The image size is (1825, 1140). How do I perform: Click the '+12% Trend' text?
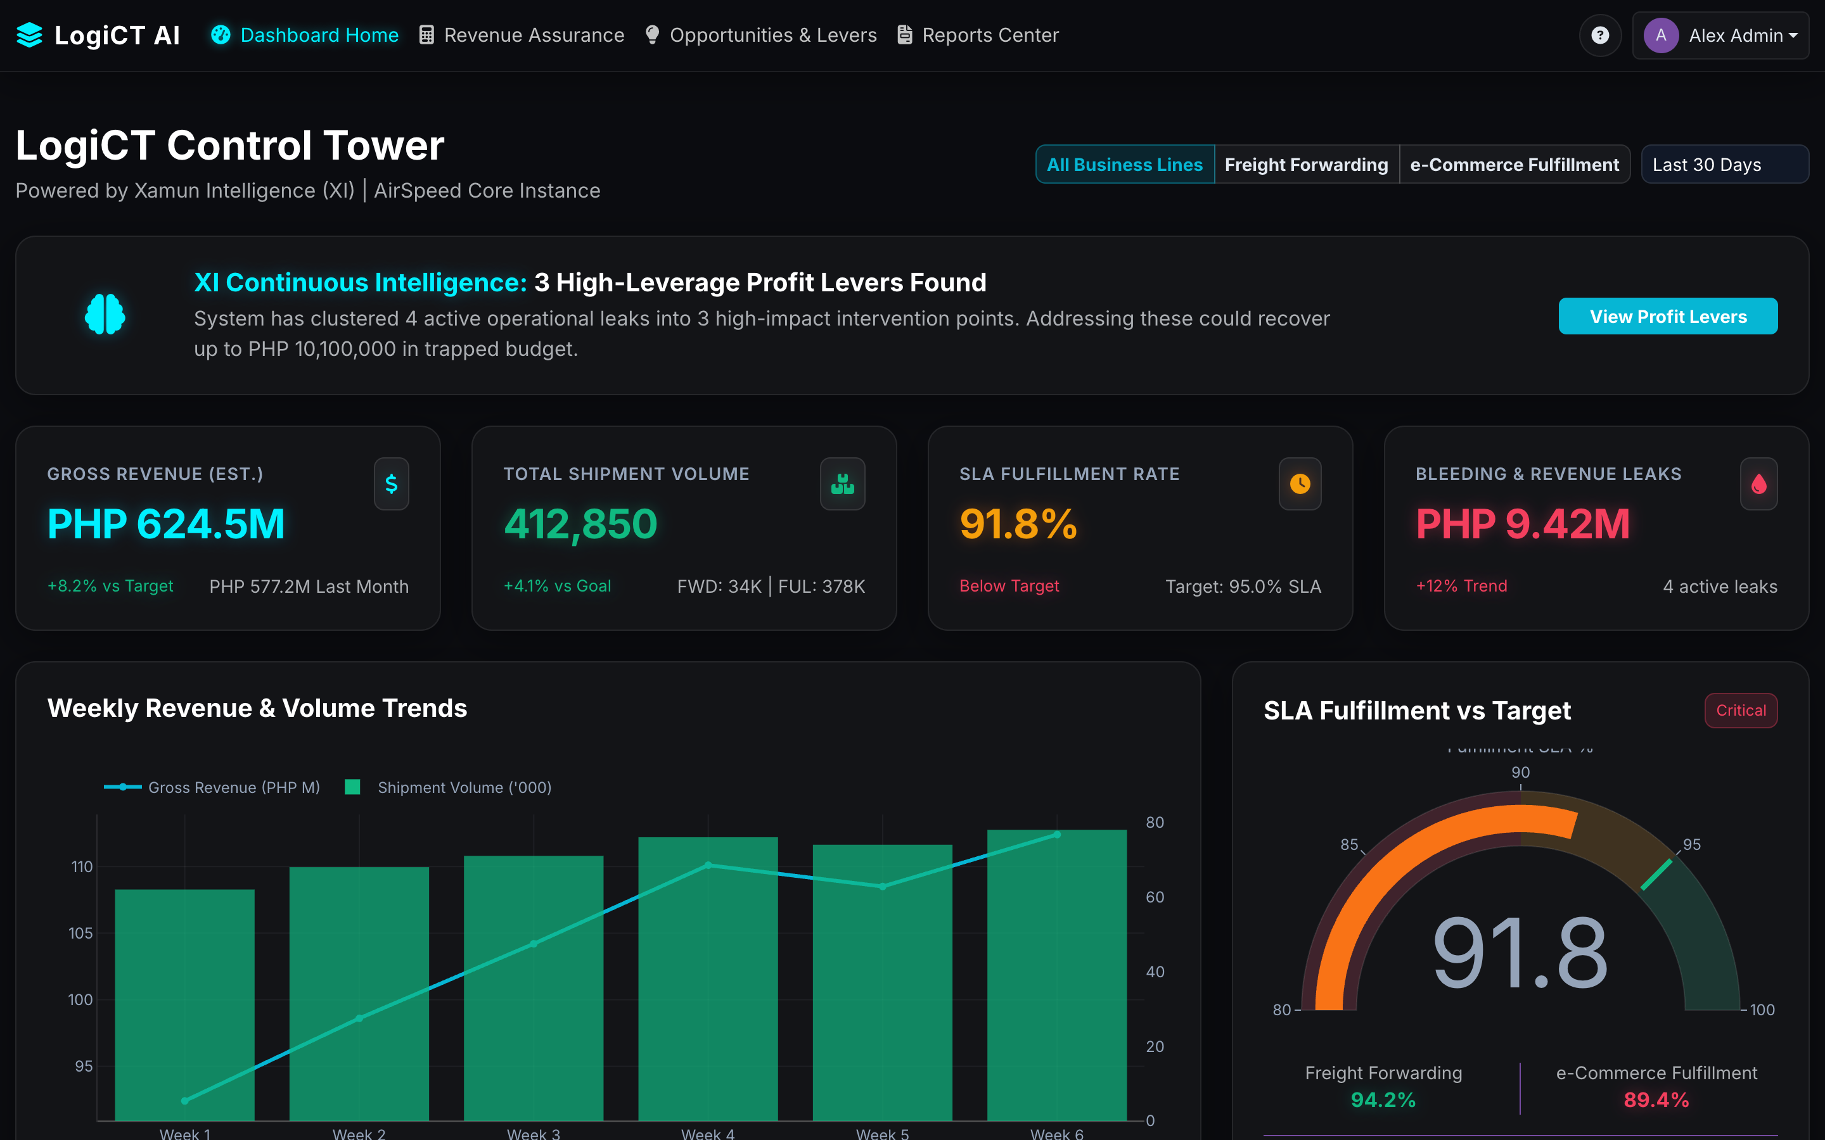click(1461, 586)
